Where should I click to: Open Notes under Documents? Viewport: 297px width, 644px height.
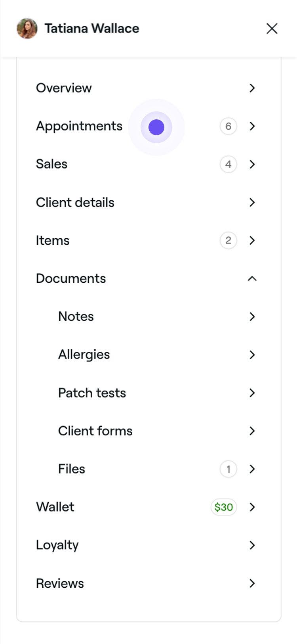coord(76,316)
